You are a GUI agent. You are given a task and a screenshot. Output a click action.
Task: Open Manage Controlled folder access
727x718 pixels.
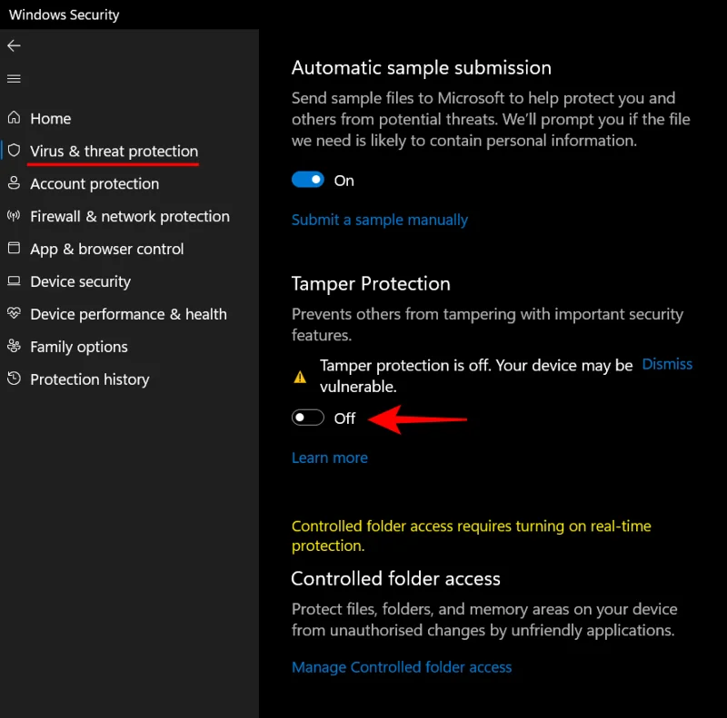pos(402,667)
